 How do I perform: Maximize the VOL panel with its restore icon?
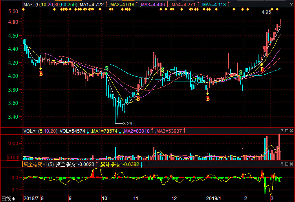click(286, 131)
